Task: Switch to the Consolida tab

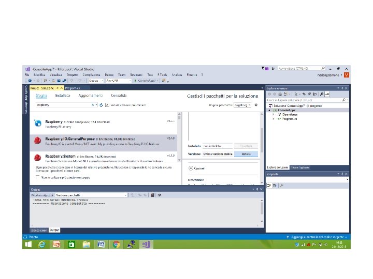Action: coord(119,96)
